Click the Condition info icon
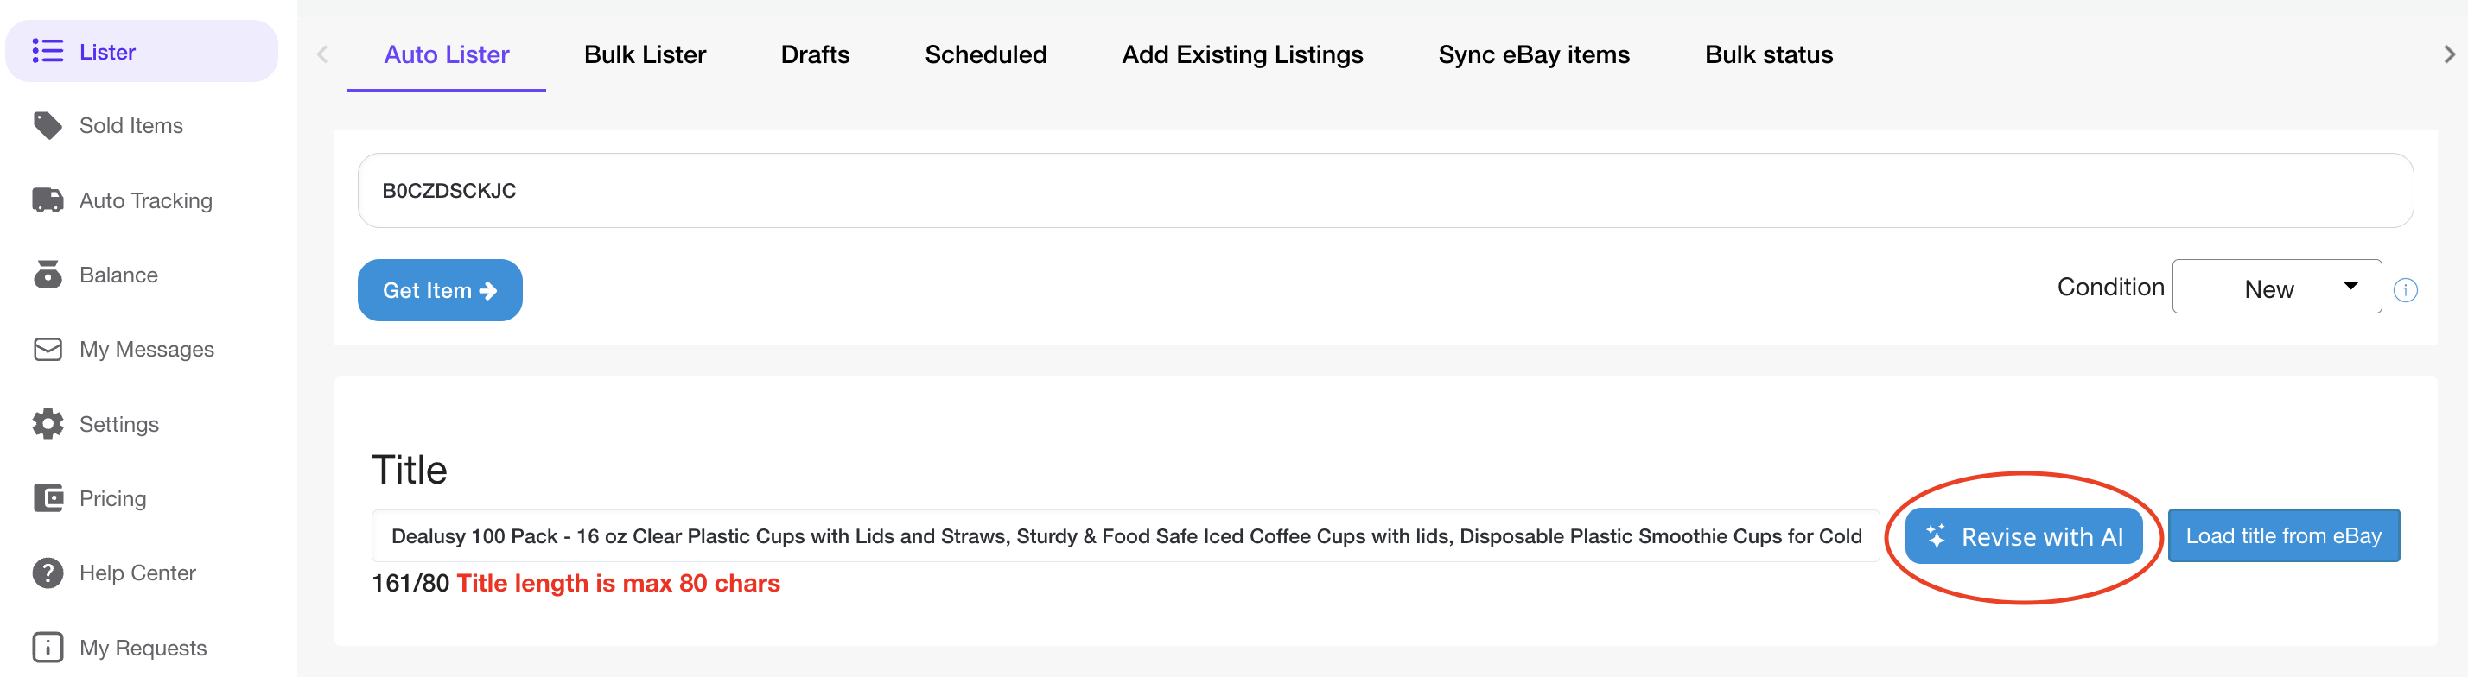 click(2405, 289)
